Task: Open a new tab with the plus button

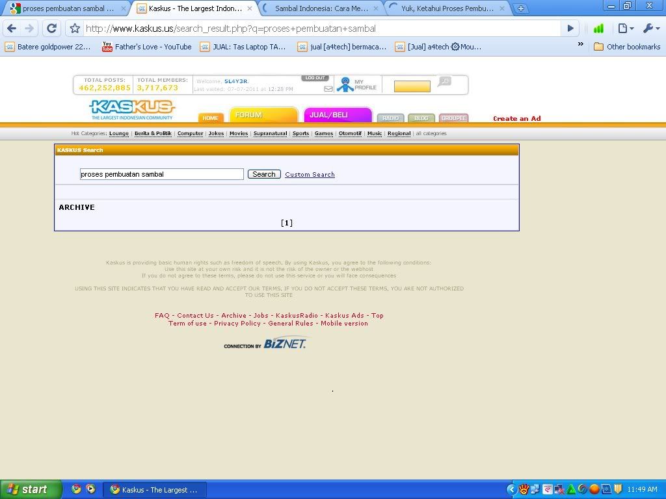Action: click(x=521, y=8)
